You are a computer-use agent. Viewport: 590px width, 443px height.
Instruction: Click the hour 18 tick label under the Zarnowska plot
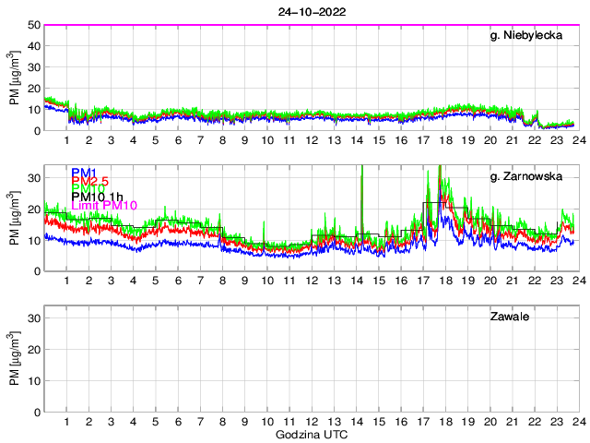click(x=446, y=281)
